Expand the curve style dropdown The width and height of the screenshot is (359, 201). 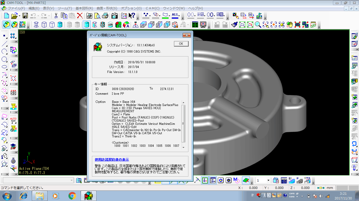(160, 16)
